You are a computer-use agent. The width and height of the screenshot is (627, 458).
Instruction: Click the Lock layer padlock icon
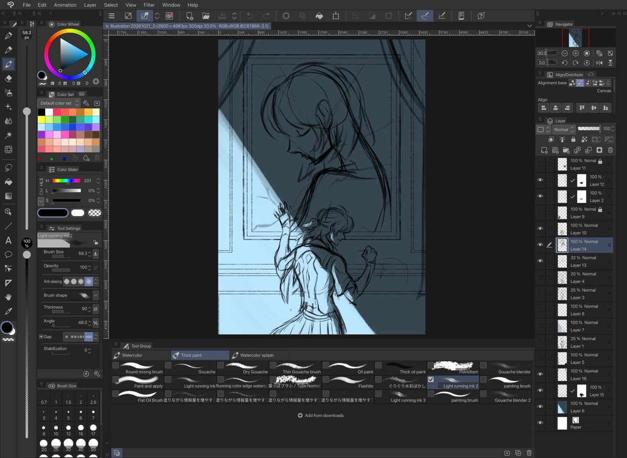pyautogui.click(x=574, y=140)
